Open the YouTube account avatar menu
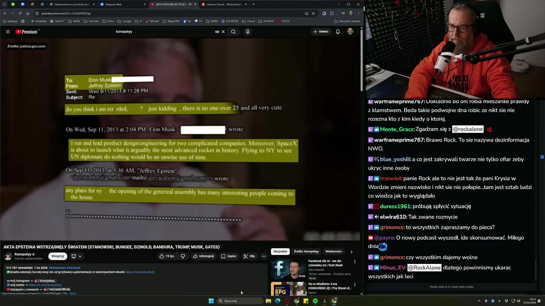The image size is (545, 306). pyautogui.click(x=350, y=31)
